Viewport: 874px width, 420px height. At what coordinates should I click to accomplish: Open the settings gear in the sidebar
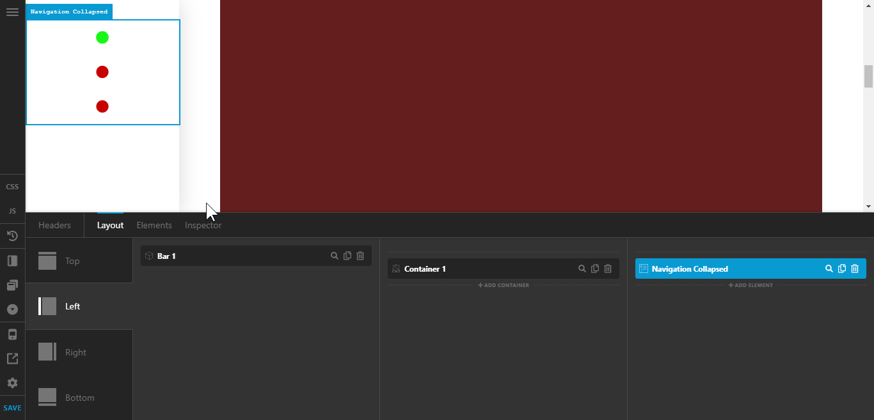pyautogui.click(x=12, y=383)
